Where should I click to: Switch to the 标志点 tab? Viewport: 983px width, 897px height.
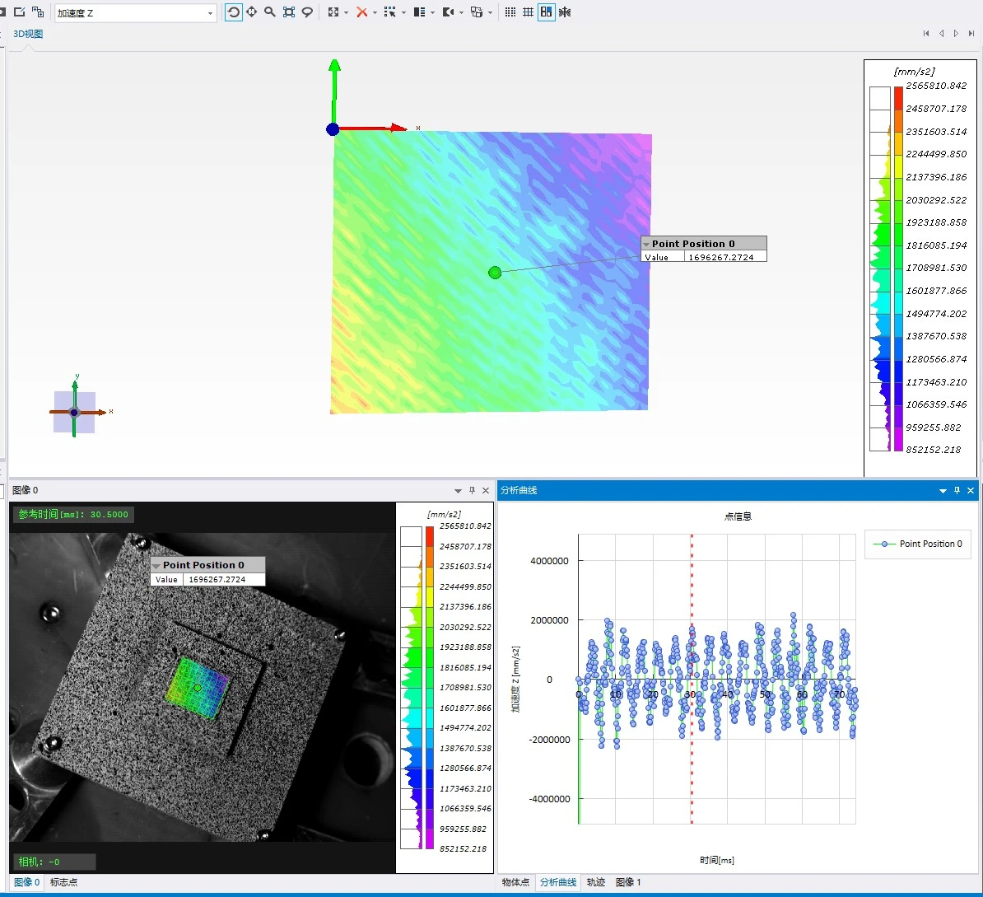coord(64,882)
